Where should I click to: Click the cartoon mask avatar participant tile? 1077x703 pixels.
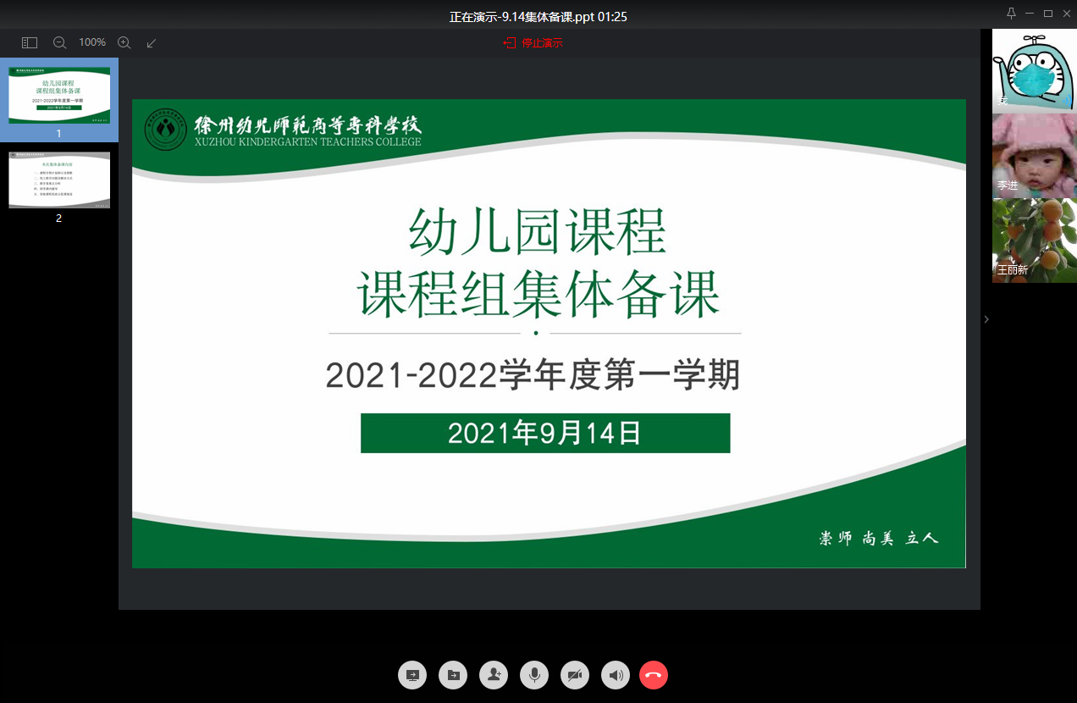(1034, 71)
